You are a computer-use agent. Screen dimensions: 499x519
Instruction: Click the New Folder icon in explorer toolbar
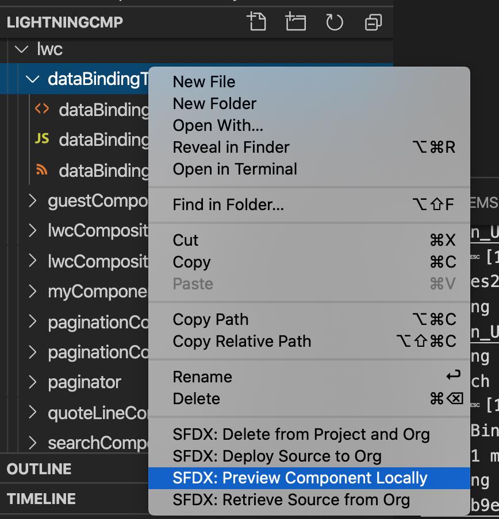295,22
